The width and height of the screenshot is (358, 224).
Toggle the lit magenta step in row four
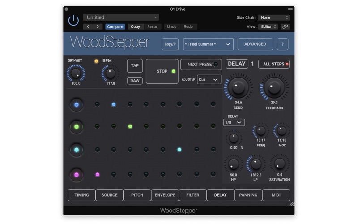[98, 175]
